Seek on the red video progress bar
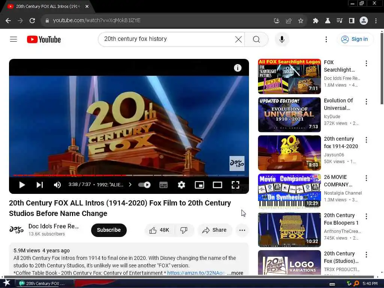This screenshot has height=288, width=384. (x=129, y=175)
